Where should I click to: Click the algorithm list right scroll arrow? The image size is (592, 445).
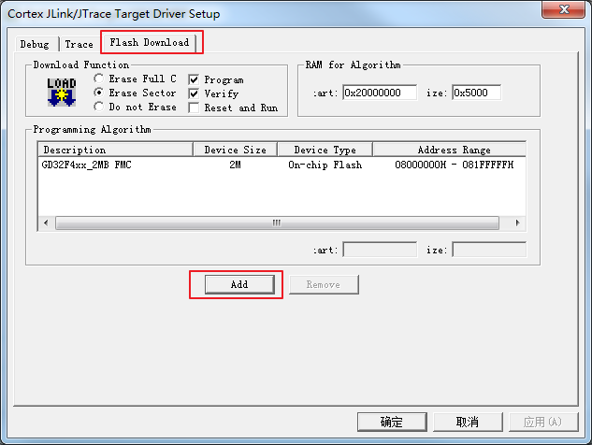click(517, 222)
